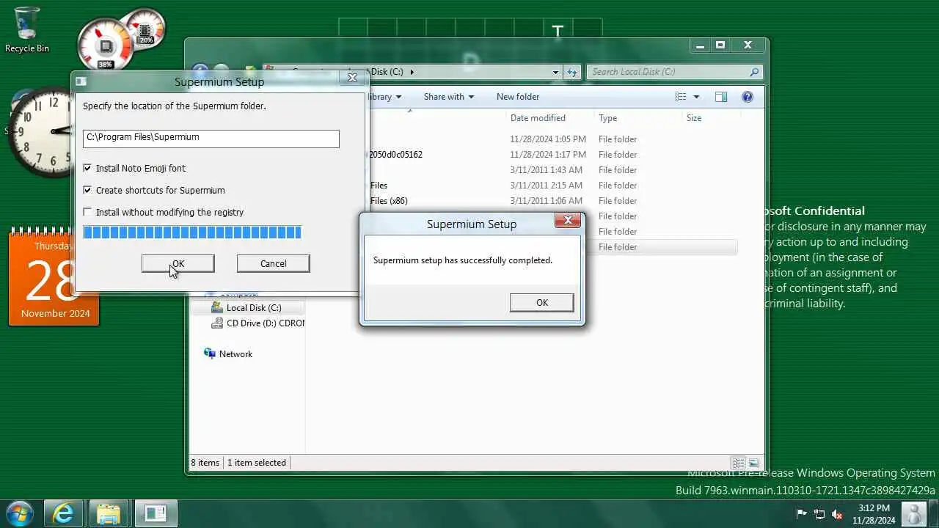This screenshot has height=528, width=939.
Task: Switch to large icons view in status bar
Action: [753, 463]
